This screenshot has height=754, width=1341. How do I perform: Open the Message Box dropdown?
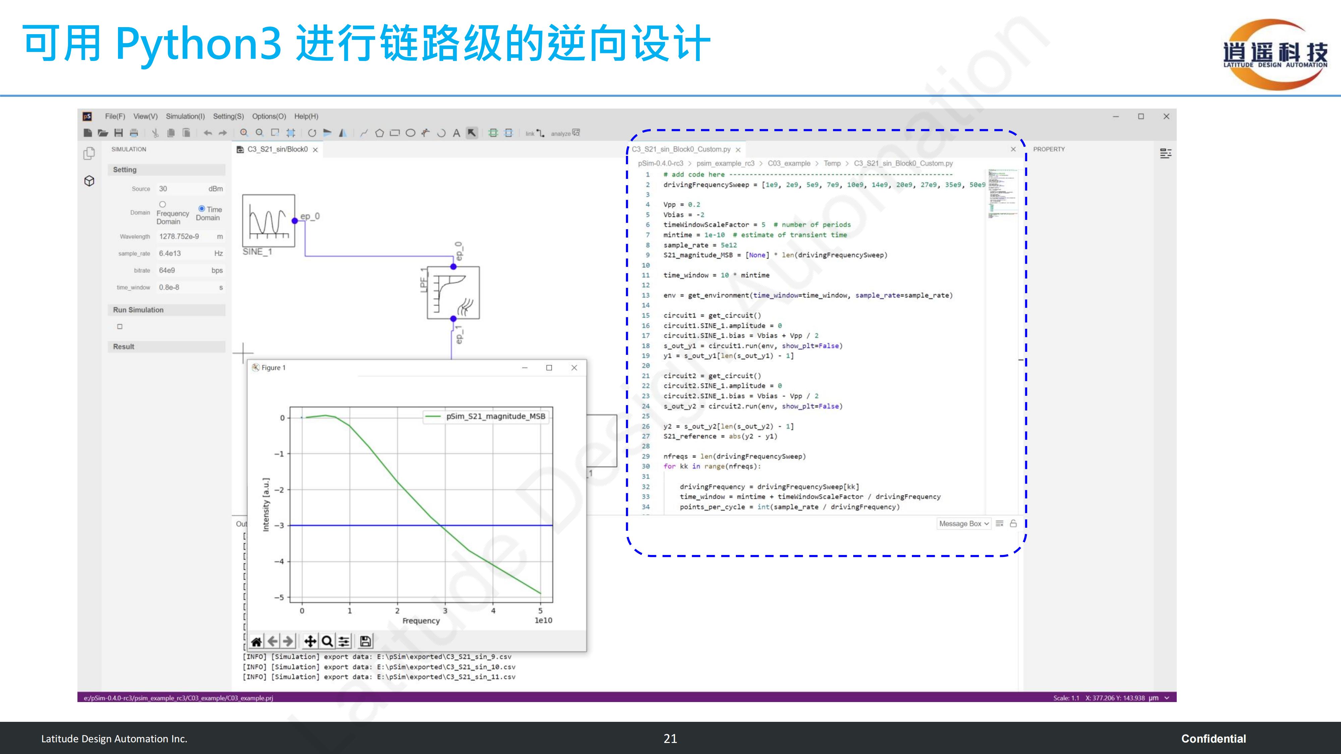pos(964,523)
